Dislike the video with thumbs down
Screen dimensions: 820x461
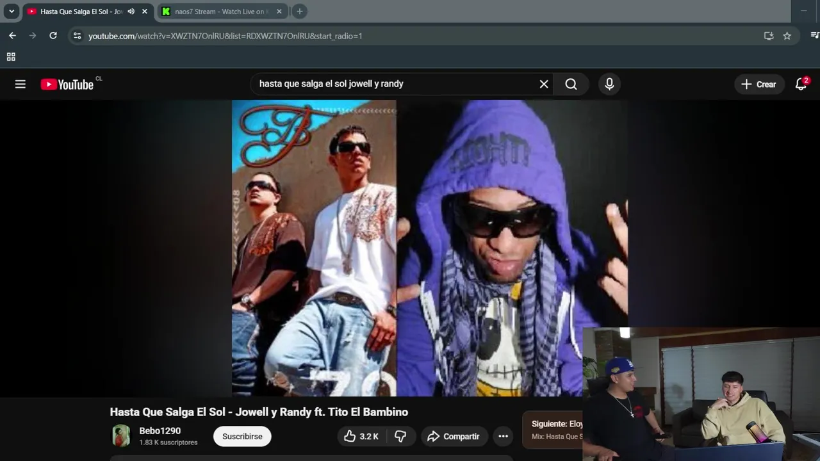[x=400, y=436]
